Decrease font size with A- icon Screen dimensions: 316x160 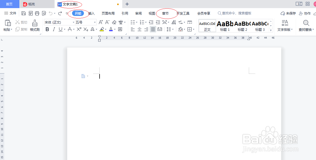click(107, 22)
